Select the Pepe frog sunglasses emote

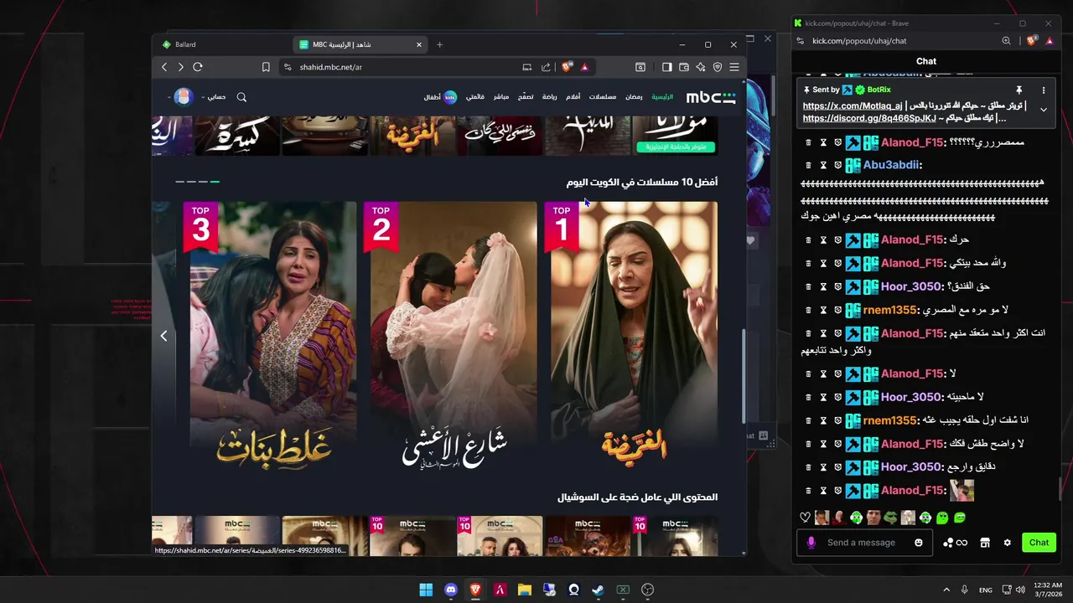click(890, 518)
